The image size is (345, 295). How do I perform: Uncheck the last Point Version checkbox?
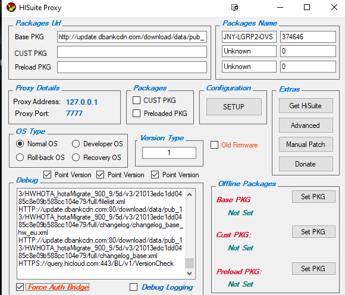pyautogui.click(x=155, y=175)
